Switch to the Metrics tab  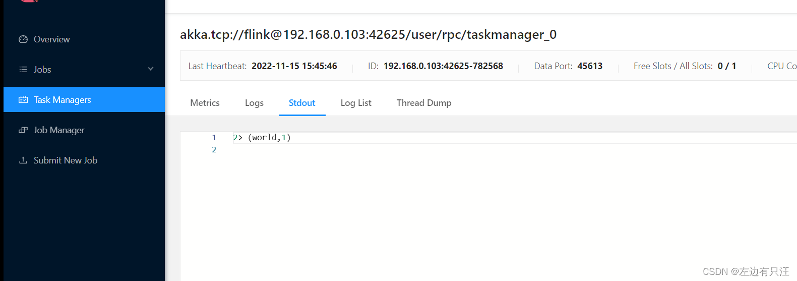205,103
